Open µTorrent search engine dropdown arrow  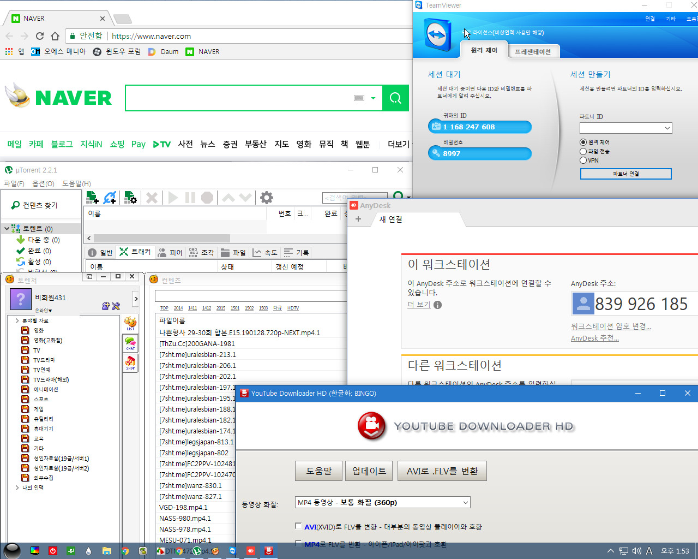tap(408, 197)
